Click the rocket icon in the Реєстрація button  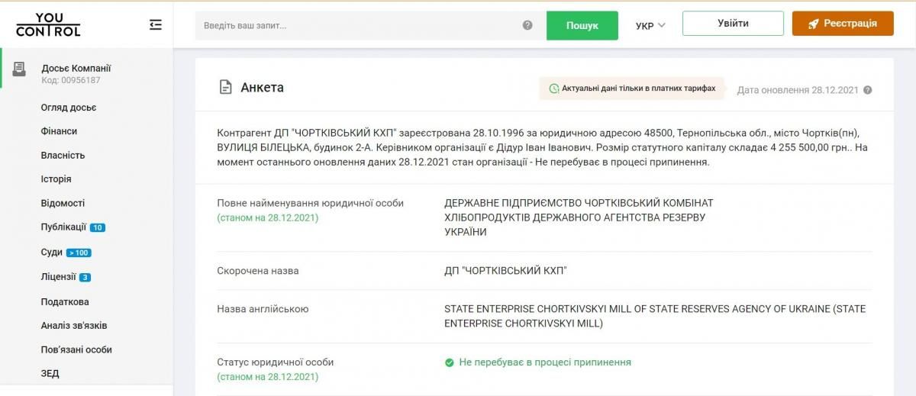[814, 24]
